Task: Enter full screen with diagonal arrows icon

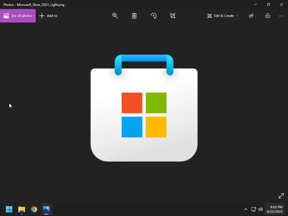Action: point(281,196)
